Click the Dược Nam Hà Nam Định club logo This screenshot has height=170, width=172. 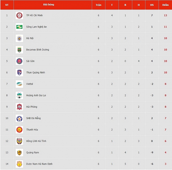(x=19, y=164)
